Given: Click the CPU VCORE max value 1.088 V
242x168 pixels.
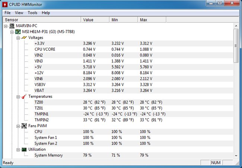Looking at the screenshot, I should coord(146,49).
